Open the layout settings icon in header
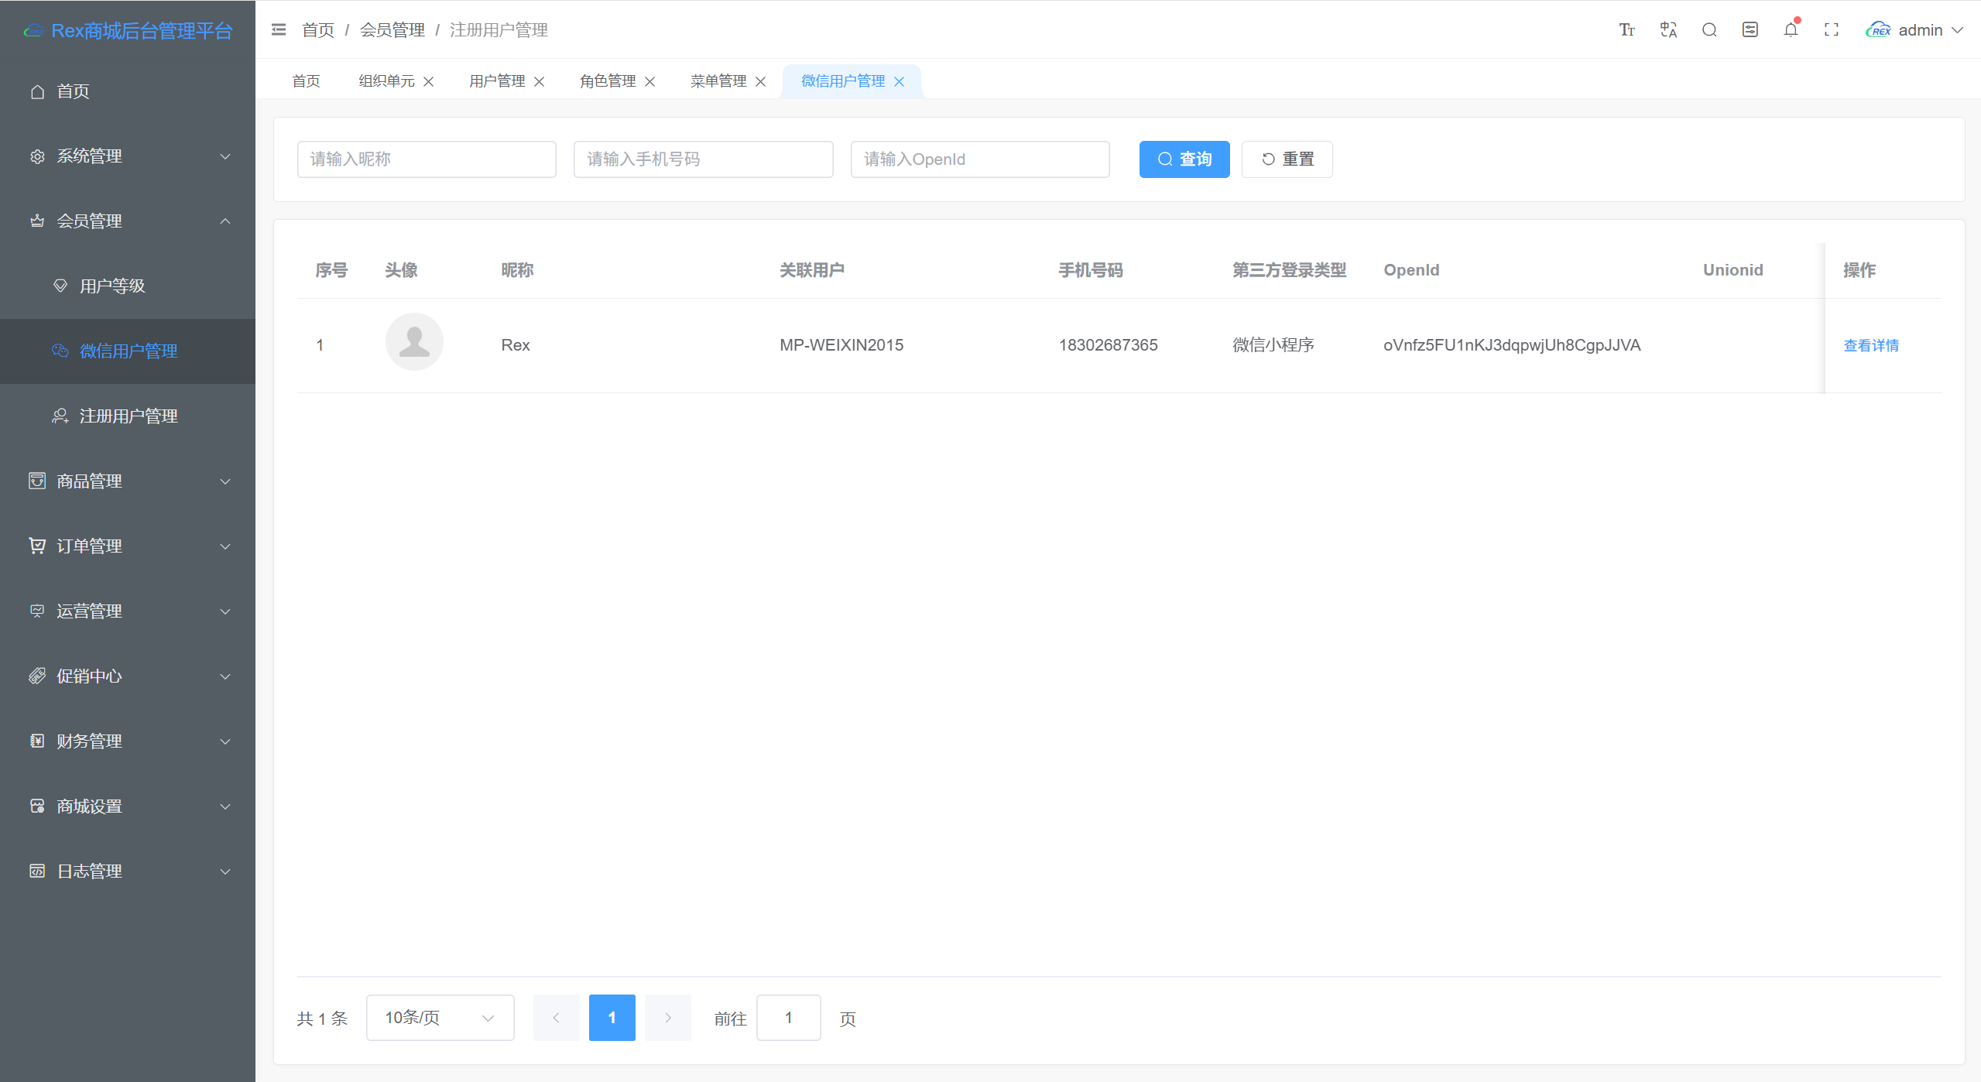The width and height of the screenshot is (1981, 1082). pos(1750,29)
